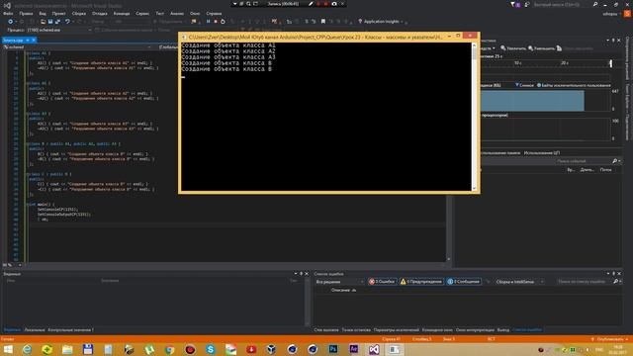Restart debugging with the circular arrow icon
Image resolution: width=633 pixels, height=356 pixels.
tap(223, 22)
